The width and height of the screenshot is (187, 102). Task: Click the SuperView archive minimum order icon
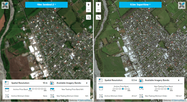click(x=101, y=96)
